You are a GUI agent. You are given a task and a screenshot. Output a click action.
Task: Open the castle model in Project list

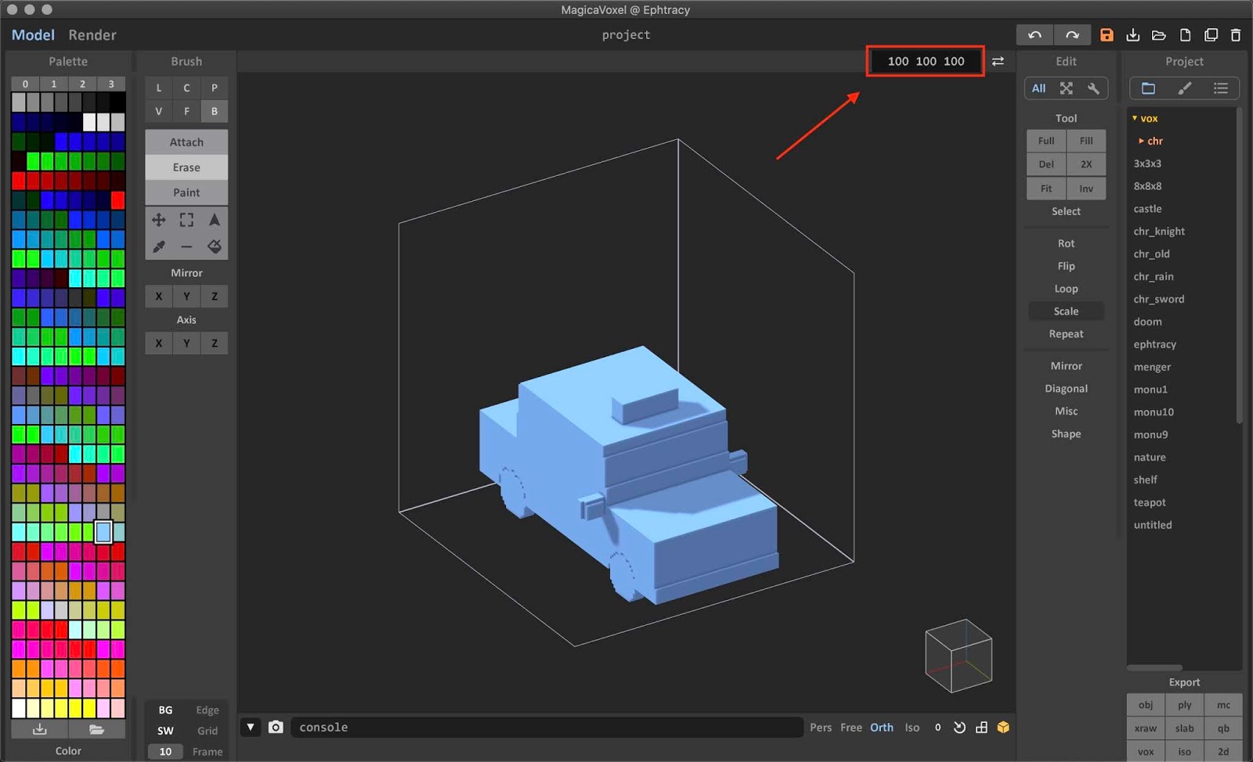point(1148,209)
